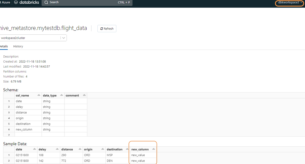Click the sample data 'destination' header
Image resolution: width=305 pixels, height=164 pixels.
[x=114, y=149]
